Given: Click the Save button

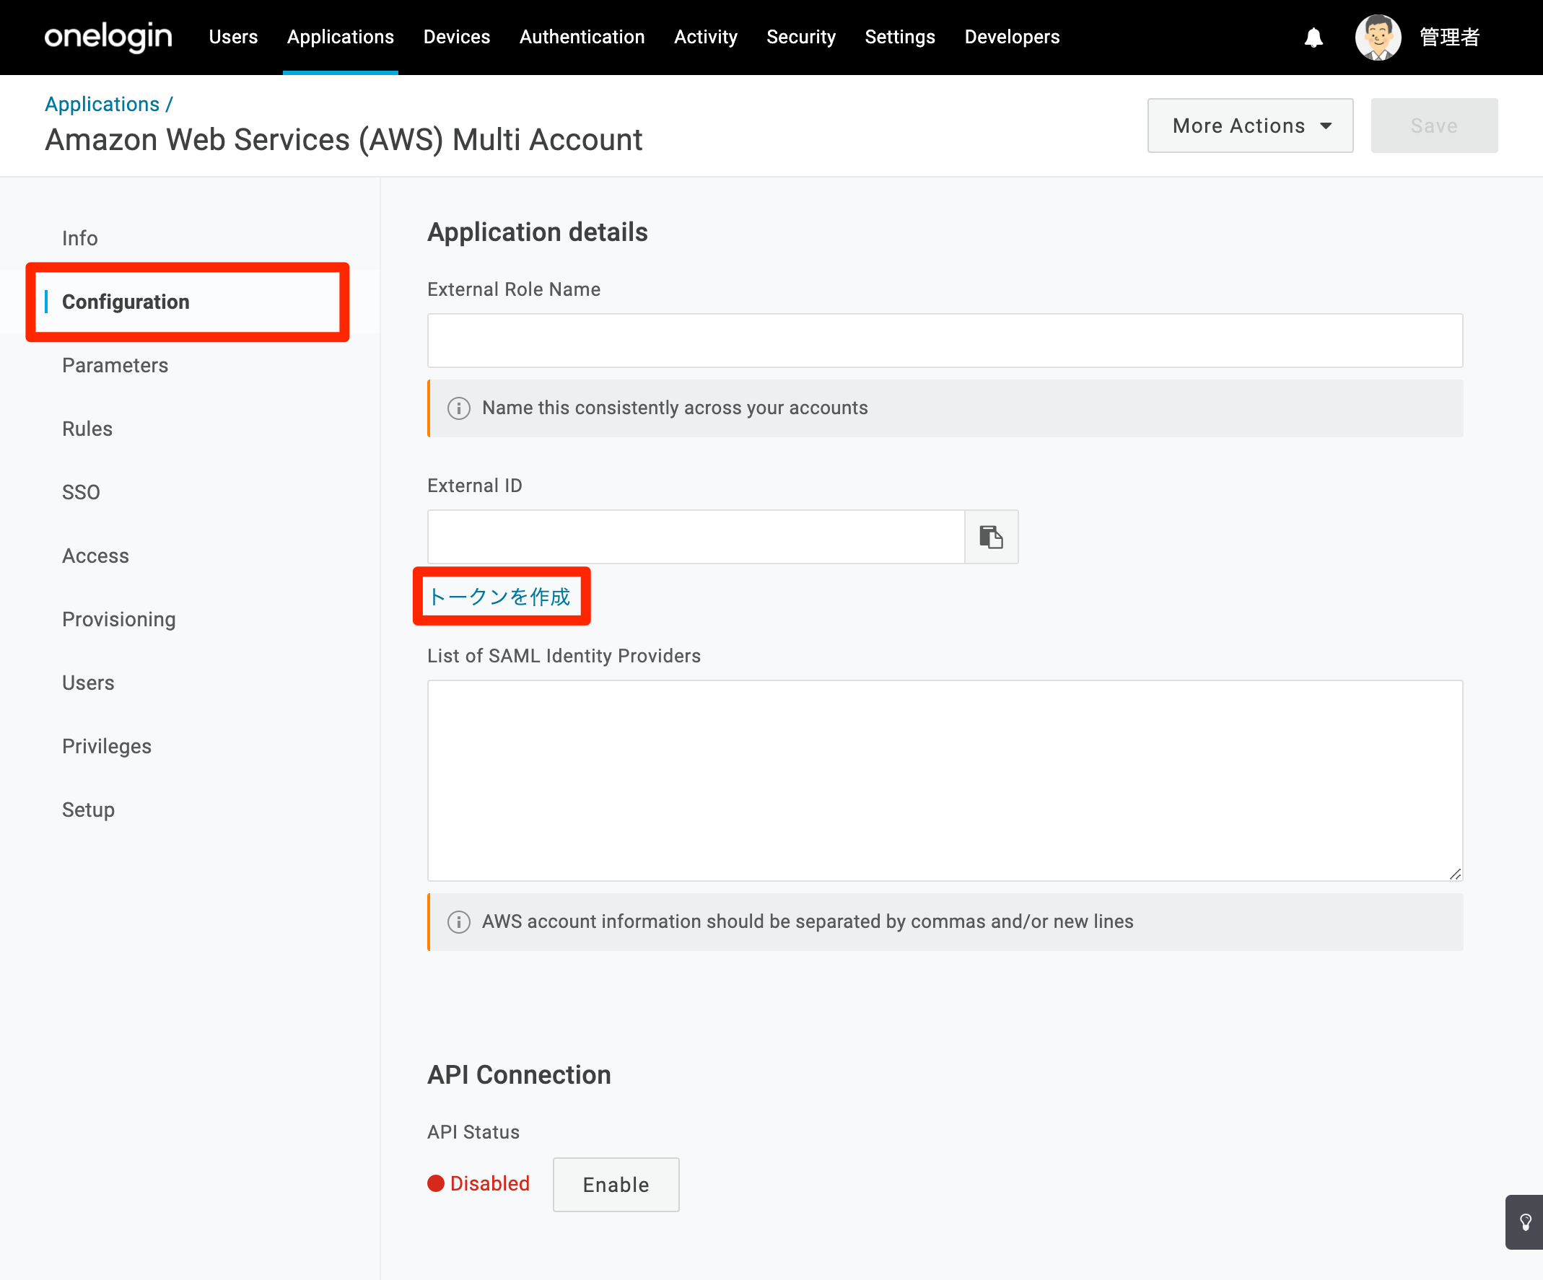Looking at the screenshot, I should click(1433, 126).
